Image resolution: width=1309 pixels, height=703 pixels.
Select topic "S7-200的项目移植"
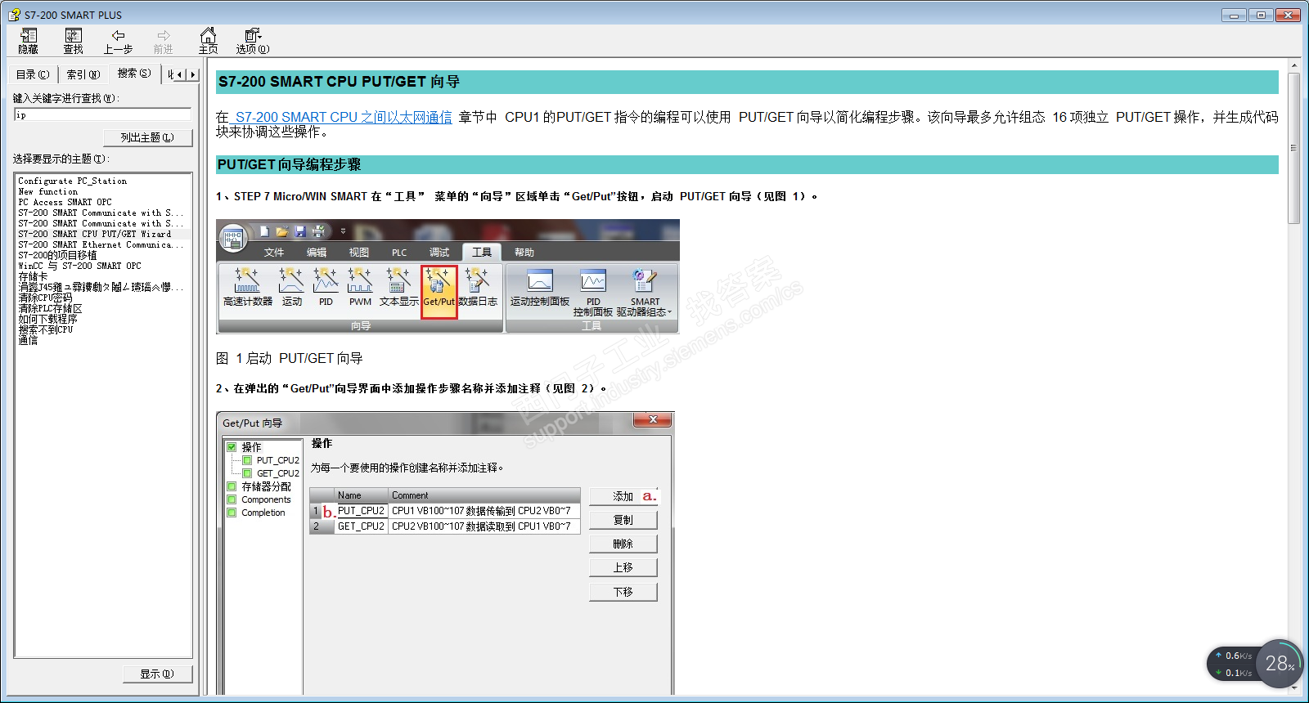(x=57, y=255)
